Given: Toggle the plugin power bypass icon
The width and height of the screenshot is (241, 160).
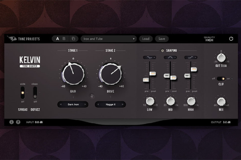Looking at the screenshot, I should pos(231,39).
